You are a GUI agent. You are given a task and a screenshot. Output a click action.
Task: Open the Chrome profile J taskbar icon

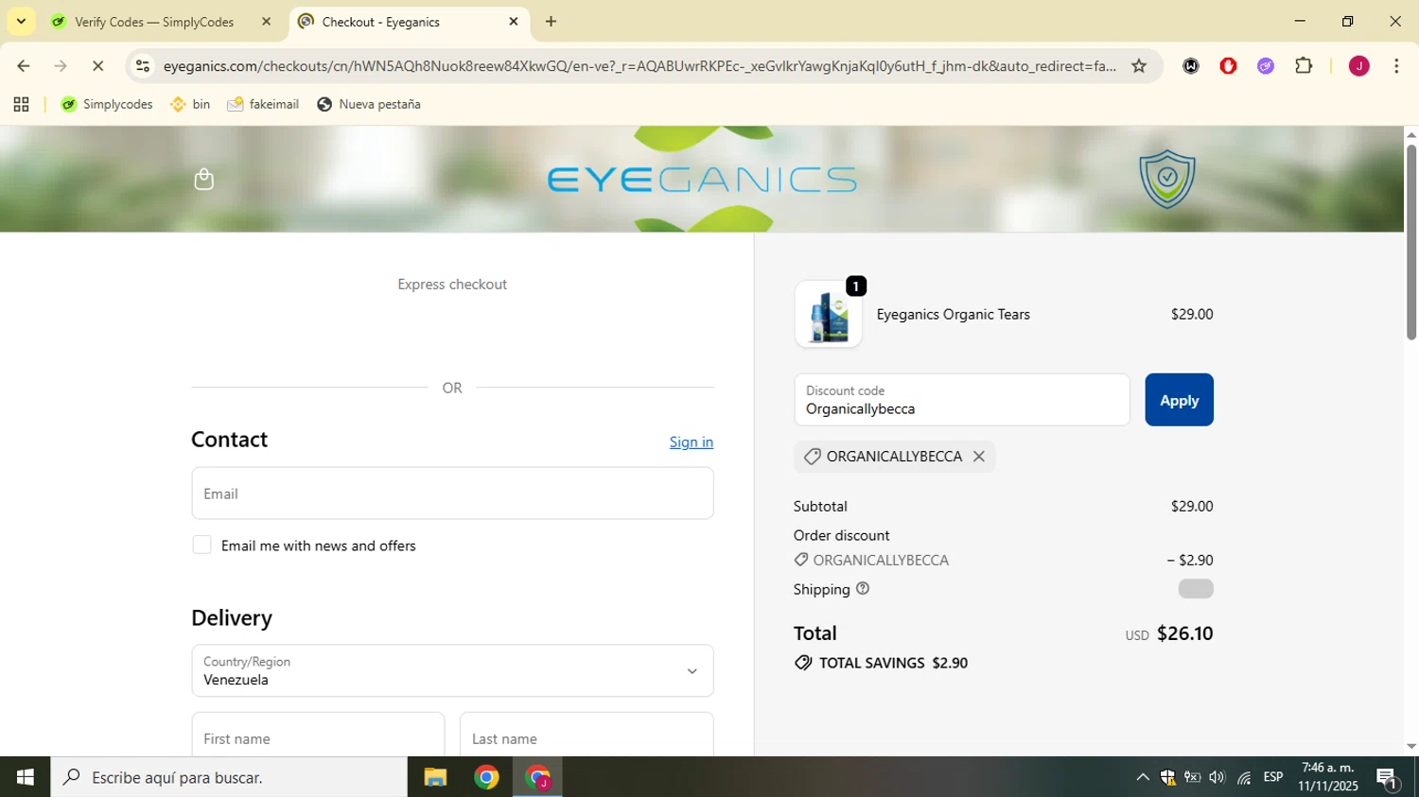[538, 777]
